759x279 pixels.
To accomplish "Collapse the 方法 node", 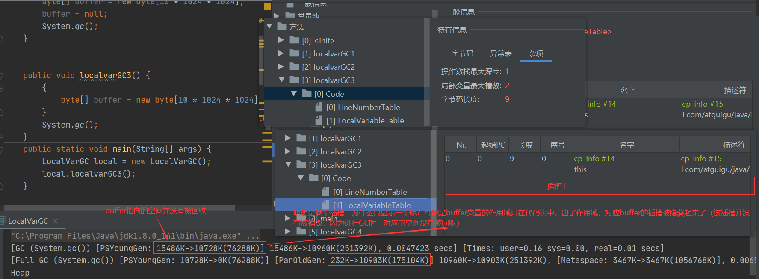I will [269, 27].
